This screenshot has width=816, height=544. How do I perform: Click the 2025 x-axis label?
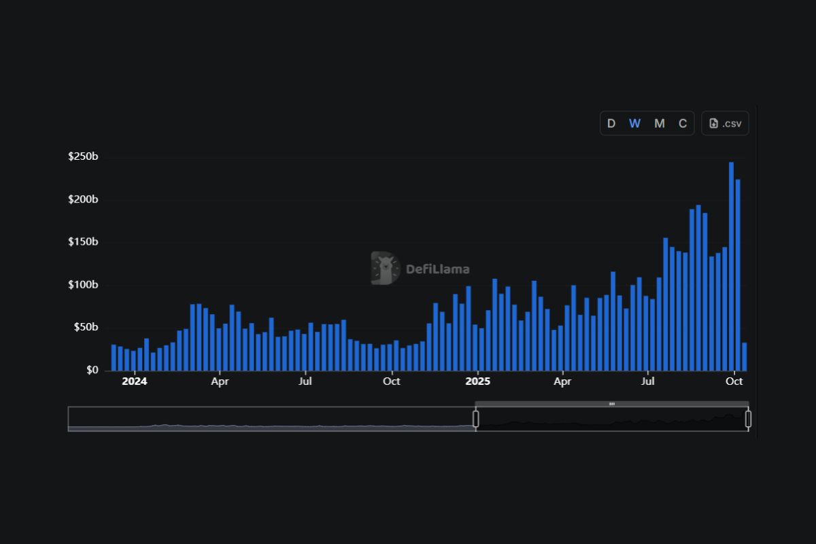click(477, 381)
